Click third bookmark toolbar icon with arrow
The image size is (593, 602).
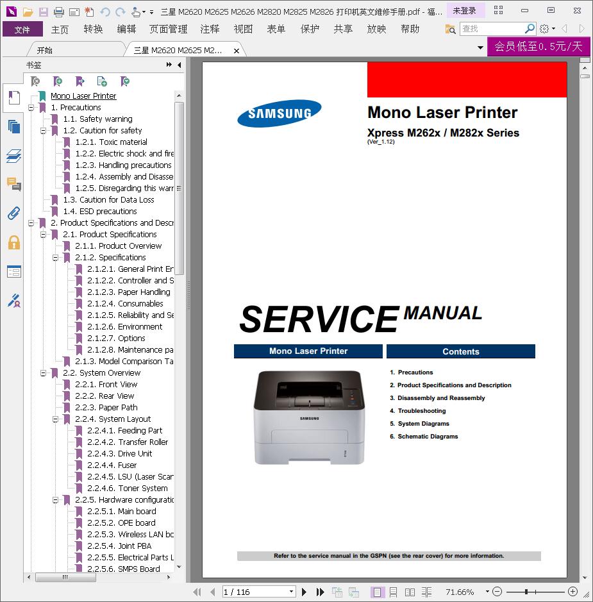[x=80, y=81]
